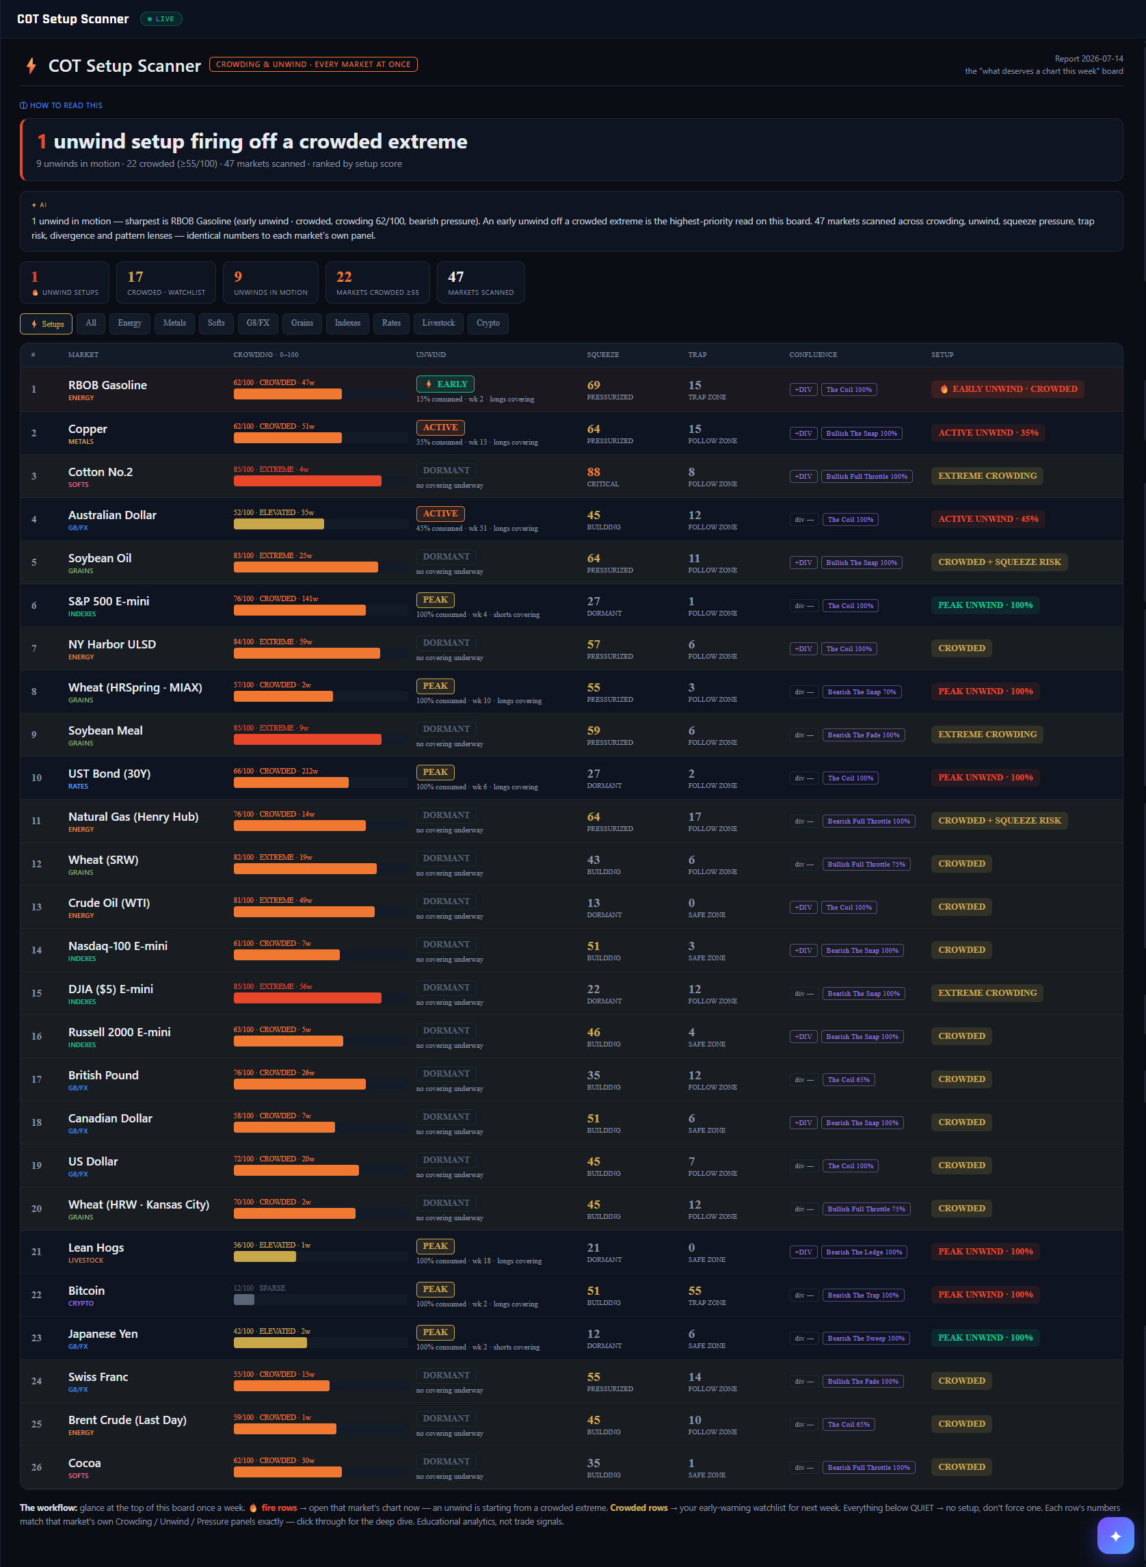Image resolution: width=1146 pixels, height=1567 pixels.
Task: Open the Japanese Yen market row
Action: point(572,1338)
